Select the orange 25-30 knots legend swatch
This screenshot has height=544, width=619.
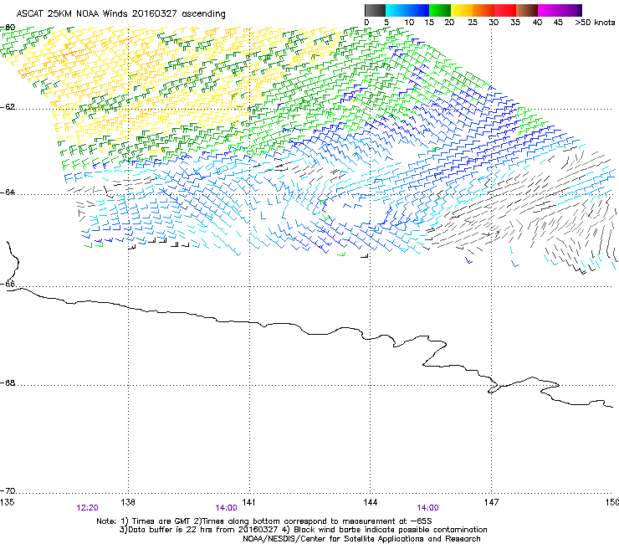pos(483,10)
